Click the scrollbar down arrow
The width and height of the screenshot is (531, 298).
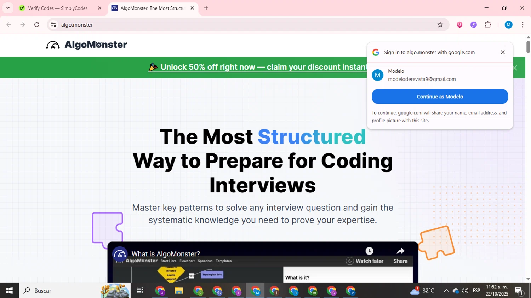pos(528,279)
